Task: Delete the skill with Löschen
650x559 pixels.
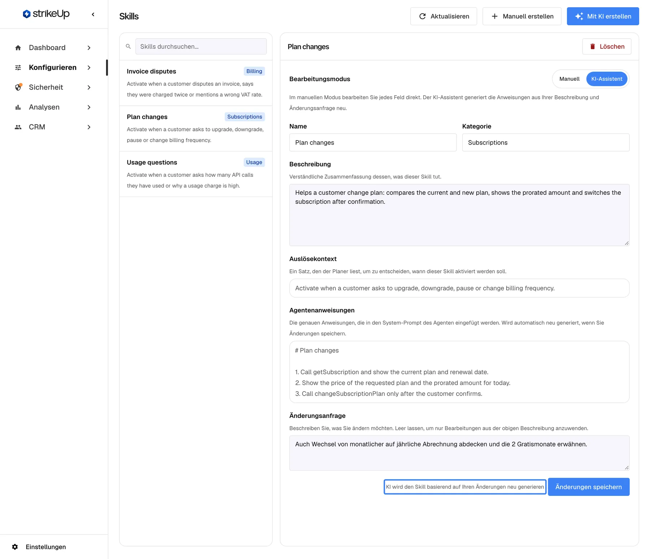Action: point(607,47)
